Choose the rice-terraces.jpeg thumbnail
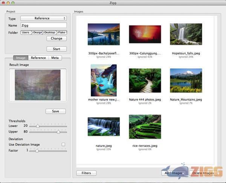The height and width of the screenshot is (183, 226). (x=145, y=127)
